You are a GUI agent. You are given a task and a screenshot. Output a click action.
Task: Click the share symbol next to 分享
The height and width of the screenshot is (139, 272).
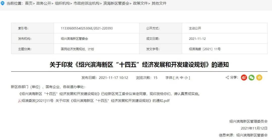pyautogui.click(x=227, y=78)
